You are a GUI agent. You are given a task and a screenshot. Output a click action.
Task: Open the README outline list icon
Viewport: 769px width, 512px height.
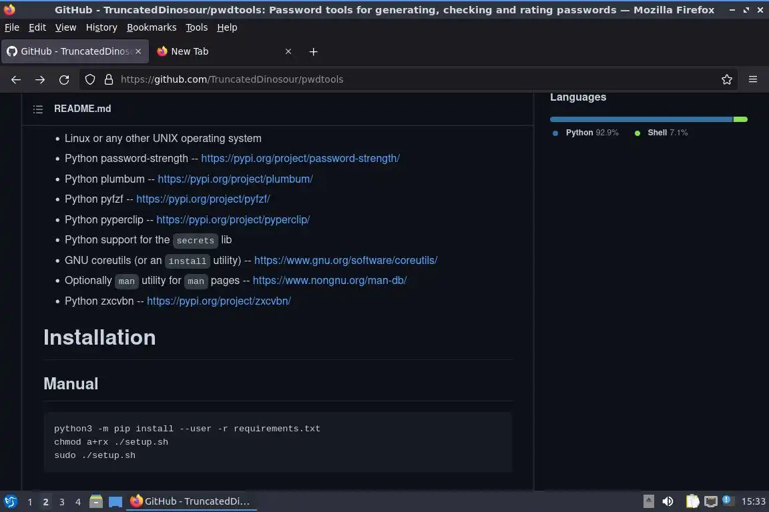pyautogui.click(x=38, y=109)
